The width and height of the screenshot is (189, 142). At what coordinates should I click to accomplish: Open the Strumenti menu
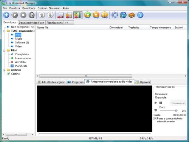click(x=54, y=8)
